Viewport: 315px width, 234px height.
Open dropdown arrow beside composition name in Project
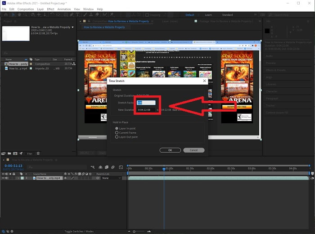click(73, 27)
